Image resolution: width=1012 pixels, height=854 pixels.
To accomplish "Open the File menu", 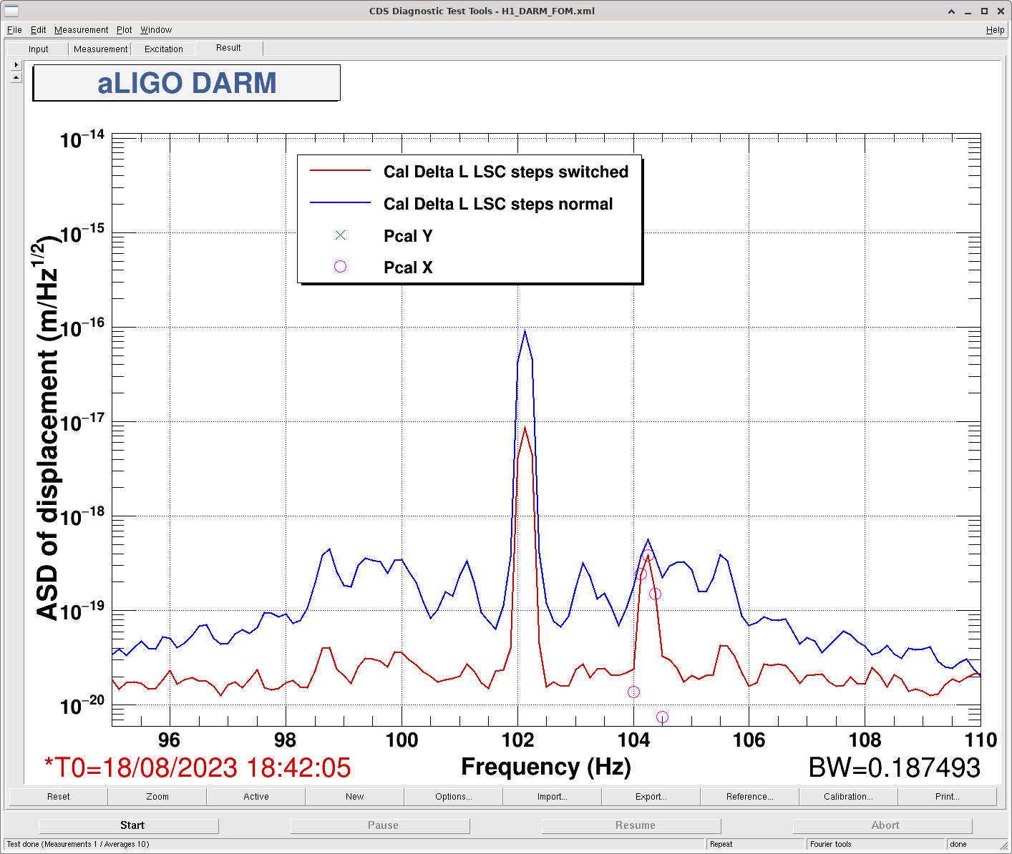I will tap(14, 30).
